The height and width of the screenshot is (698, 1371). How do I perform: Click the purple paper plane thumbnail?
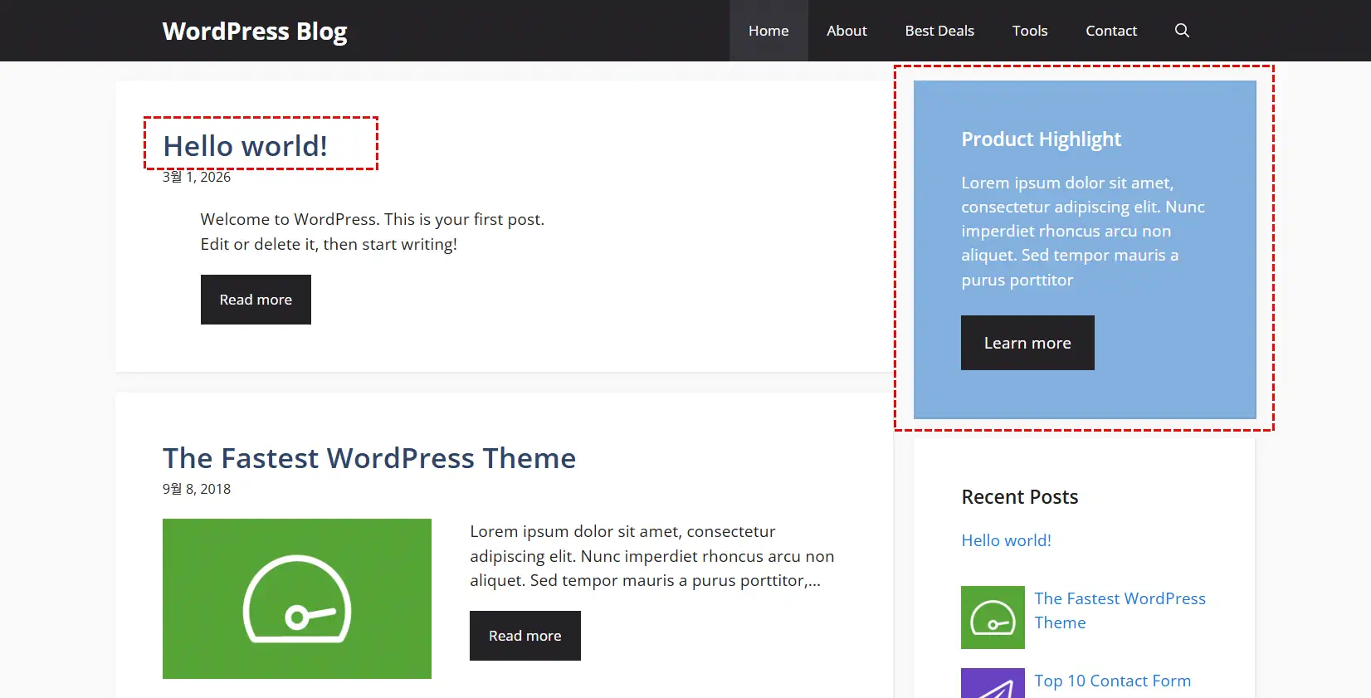tap(993, 684)
